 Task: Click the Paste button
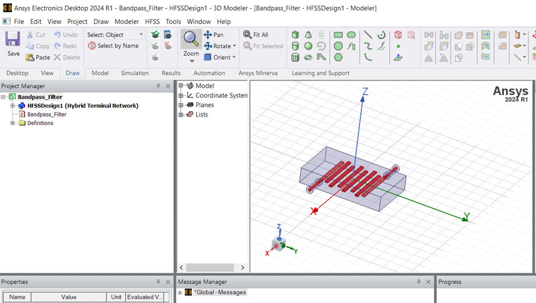tap(38, 58)
